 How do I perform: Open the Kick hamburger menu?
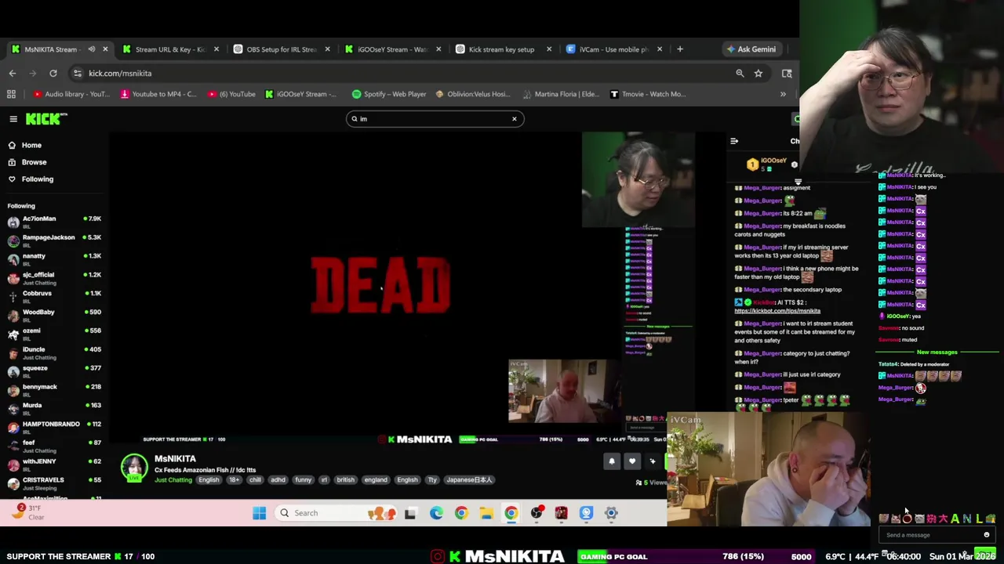click(x=13, y=119)
